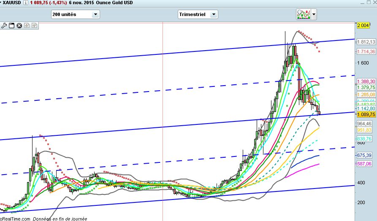Click the 'Données en fin de journée' notice

(x=60, y=219)
